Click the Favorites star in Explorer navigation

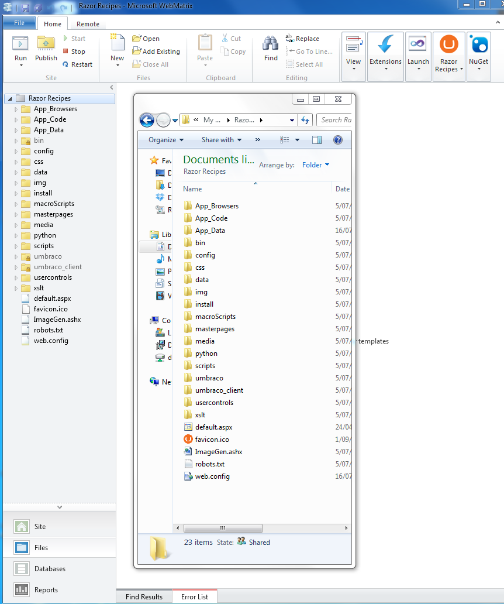[x=154, y=160]
